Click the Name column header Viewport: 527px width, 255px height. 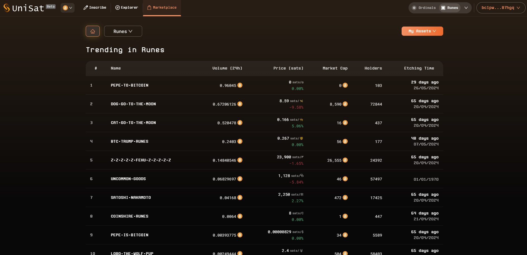click(116, 68)
